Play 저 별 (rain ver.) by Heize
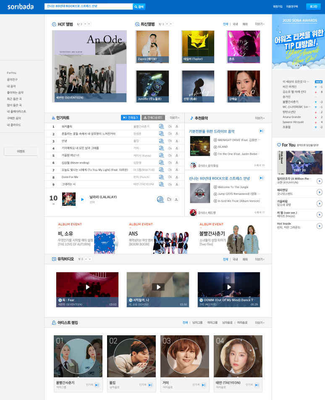 tap(320, 215)
